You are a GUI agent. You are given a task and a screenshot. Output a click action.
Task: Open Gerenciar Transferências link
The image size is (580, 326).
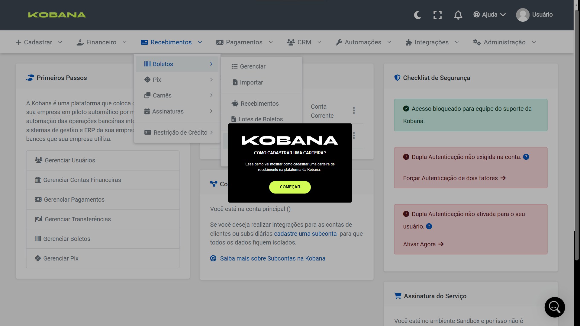(103, 219)
